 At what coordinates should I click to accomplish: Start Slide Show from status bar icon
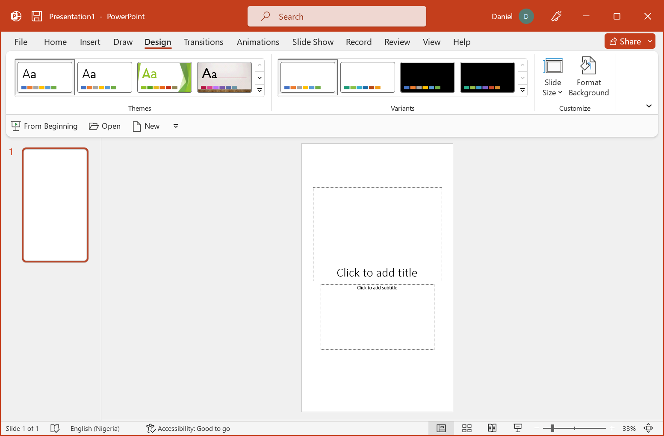[x=518, y=428]
